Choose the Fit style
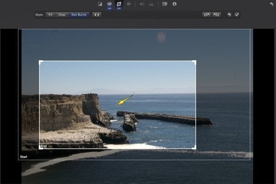The image size is (276, 184). click(50, 15)
